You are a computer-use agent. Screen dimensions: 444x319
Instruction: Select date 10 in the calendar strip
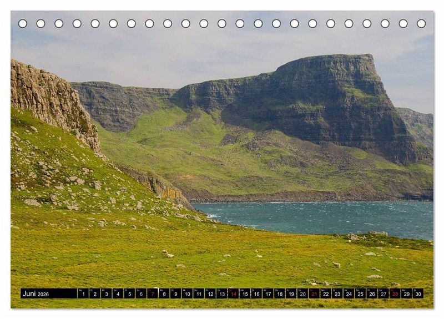188,293
